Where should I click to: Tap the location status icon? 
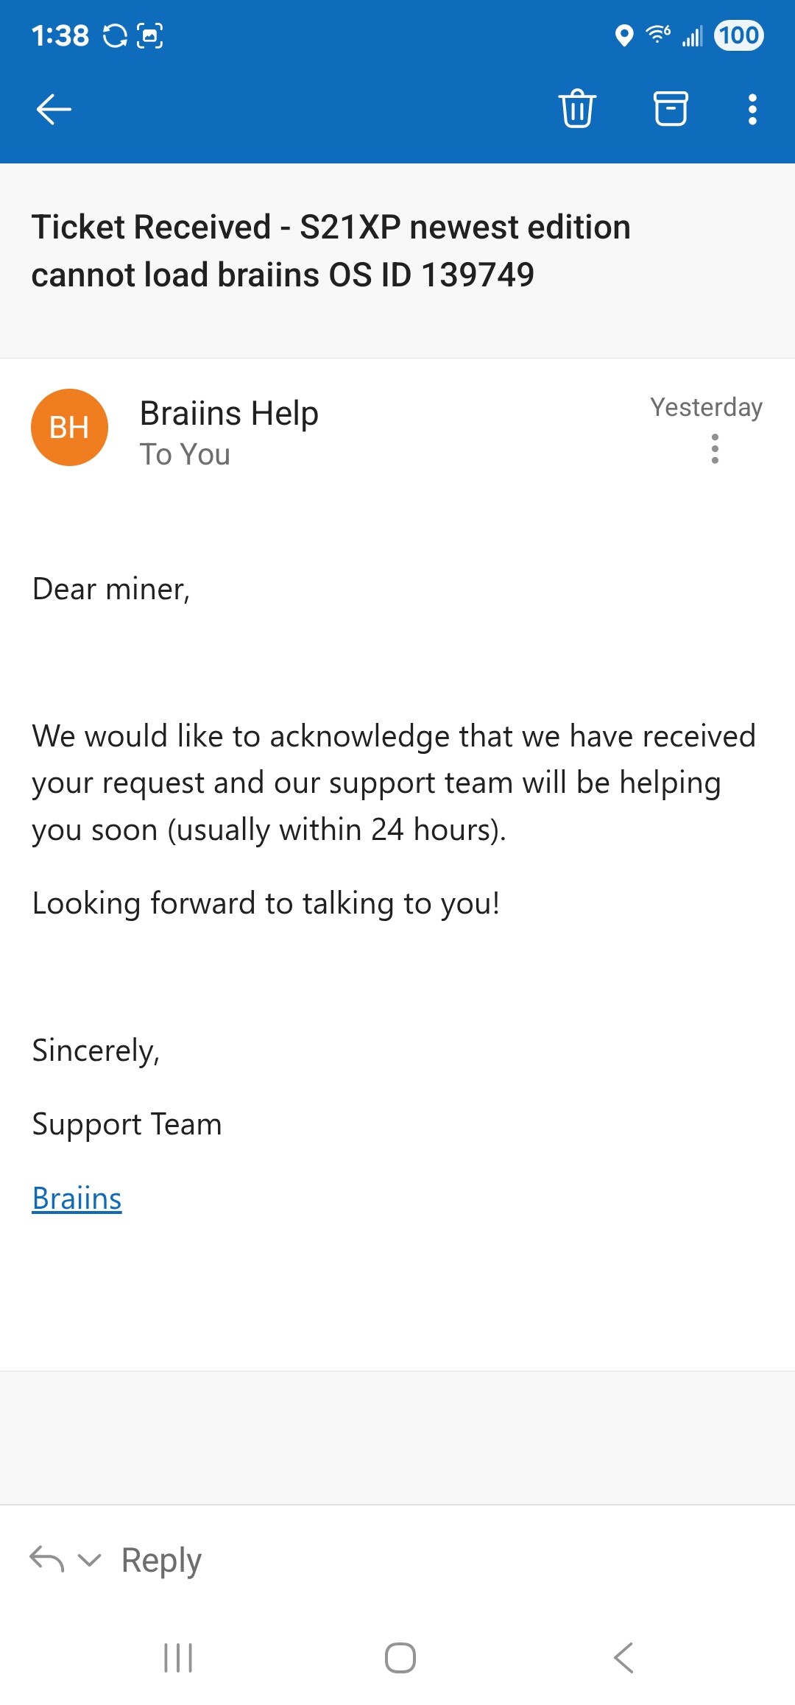[624, 35]
